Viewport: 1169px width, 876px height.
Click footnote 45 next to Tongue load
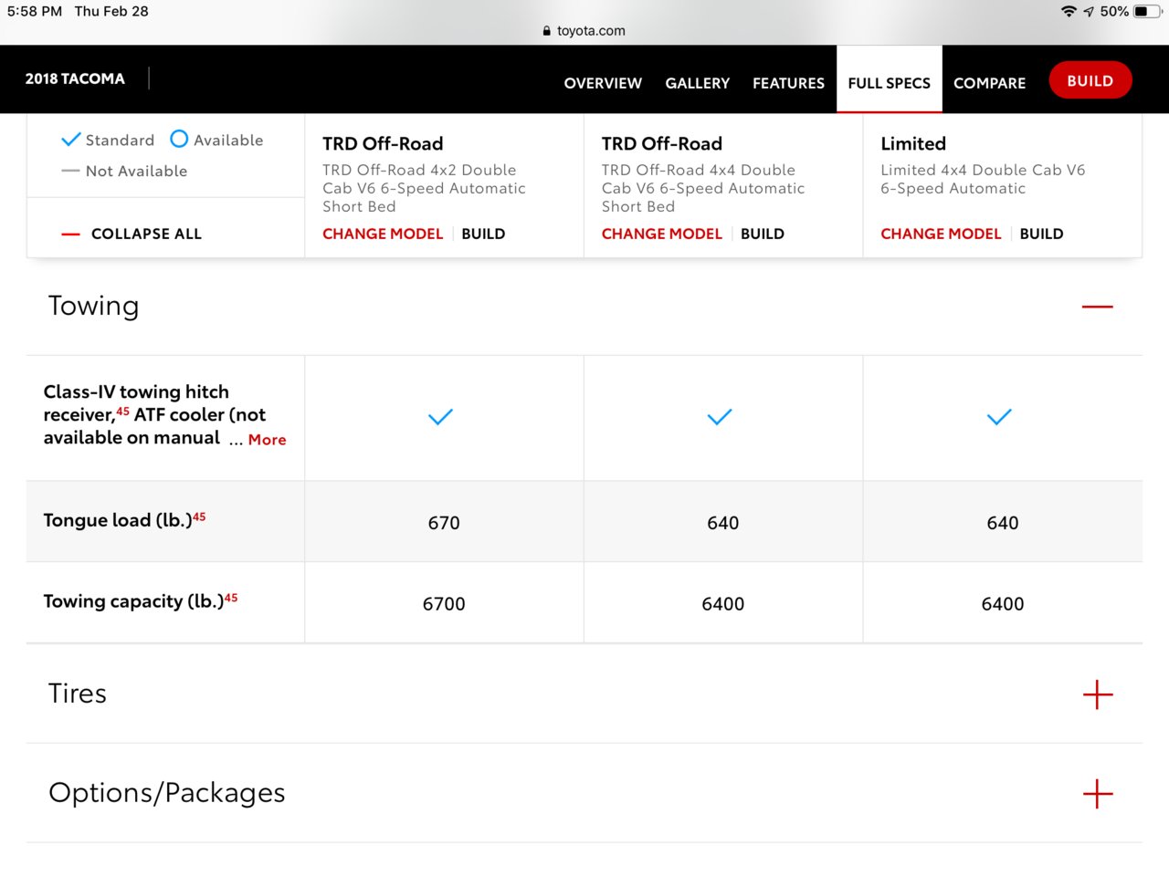tap(199, 516)
